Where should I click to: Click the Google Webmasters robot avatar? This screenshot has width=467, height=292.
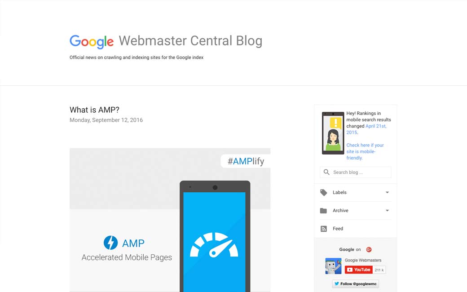(x=333, y=266)
